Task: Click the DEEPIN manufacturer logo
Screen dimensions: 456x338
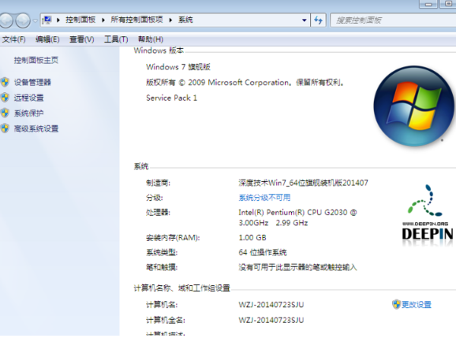Action: [x=427, y=215]
